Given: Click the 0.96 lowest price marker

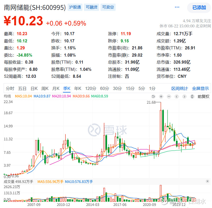Looking at the screenshot, I should [x=15, y=176].
